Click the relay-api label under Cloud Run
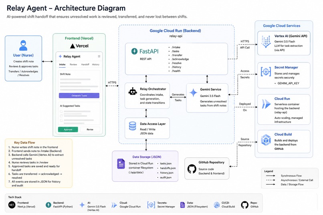The image size is (323, 215). pyautogui.click(x=176, y=36)
